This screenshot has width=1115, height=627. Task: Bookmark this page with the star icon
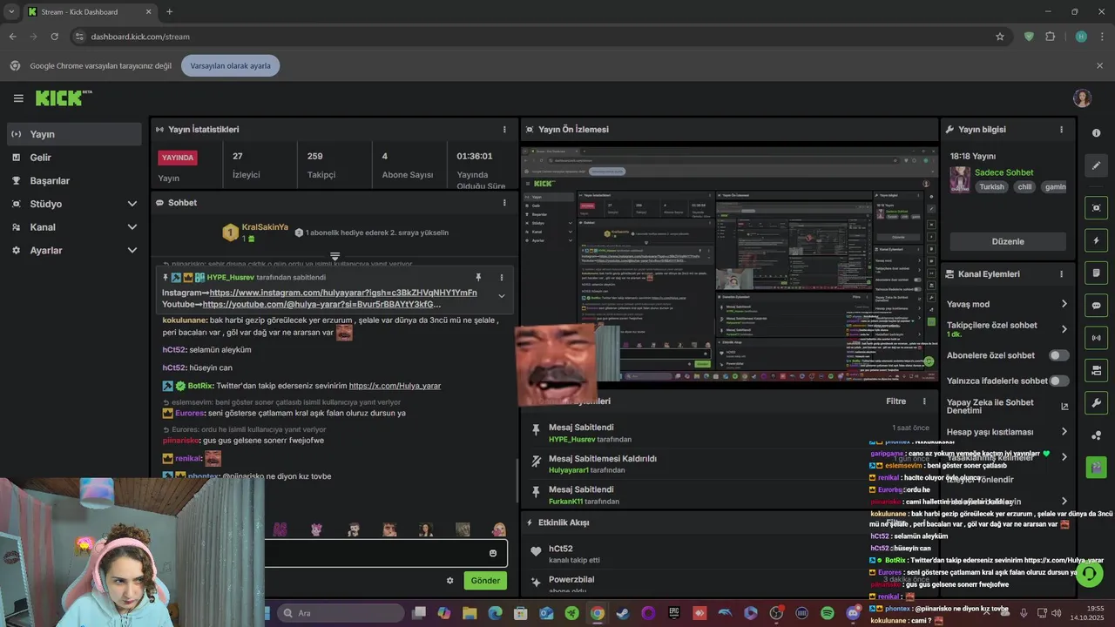tap(1000, 37)
